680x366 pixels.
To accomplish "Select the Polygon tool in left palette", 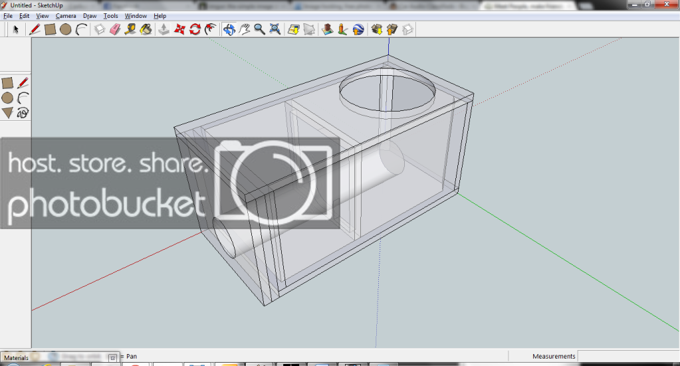I will pos(7,113).
